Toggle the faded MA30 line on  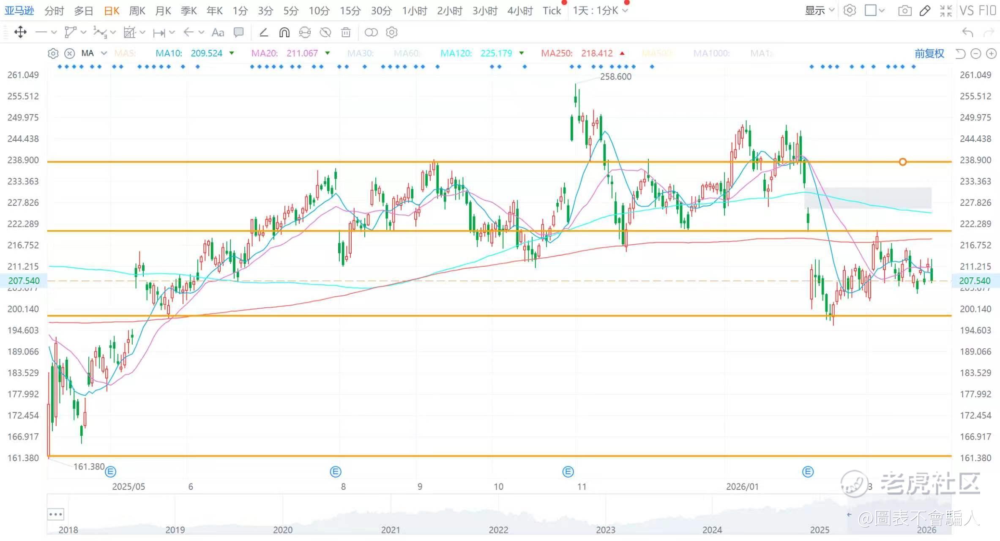coord(360,53)
